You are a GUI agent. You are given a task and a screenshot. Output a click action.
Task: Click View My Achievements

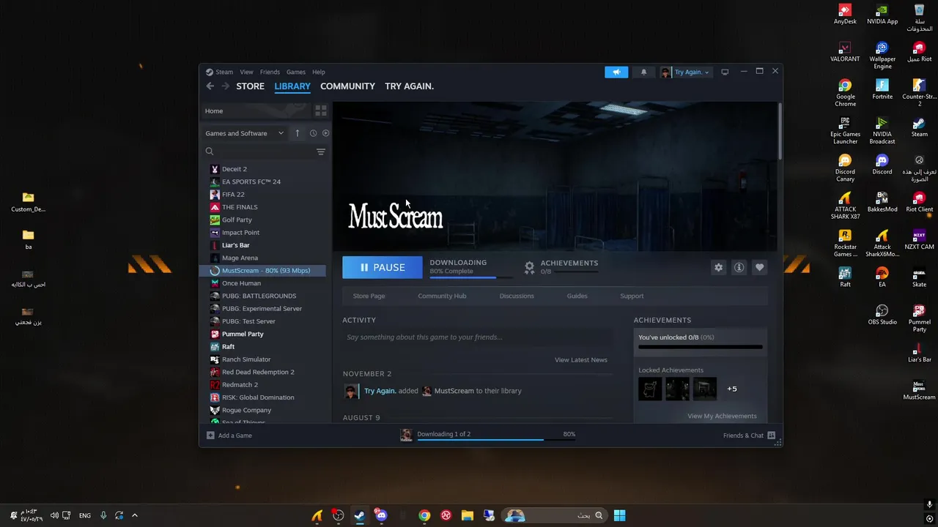[722, 416]
